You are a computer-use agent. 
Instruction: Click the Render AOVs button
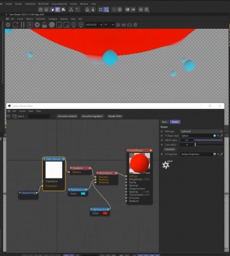coord(115,116)
